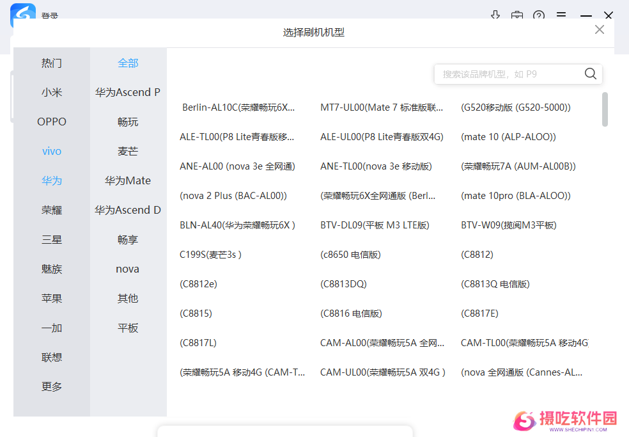Click the search magnifier icon
Viewport: 629px width, 437px height.
coord(590,74)
